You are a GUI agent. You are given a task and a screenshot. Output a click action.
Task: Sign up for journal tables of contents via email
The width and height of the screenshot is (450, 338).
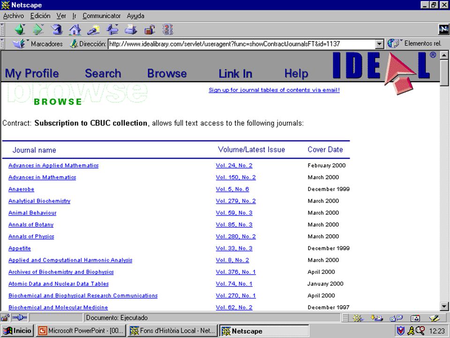coord(274,90)
